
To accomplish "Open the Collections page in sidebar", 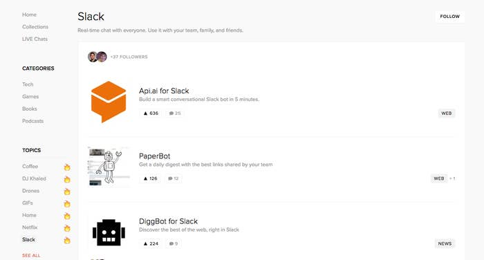I will pos(35,27).
